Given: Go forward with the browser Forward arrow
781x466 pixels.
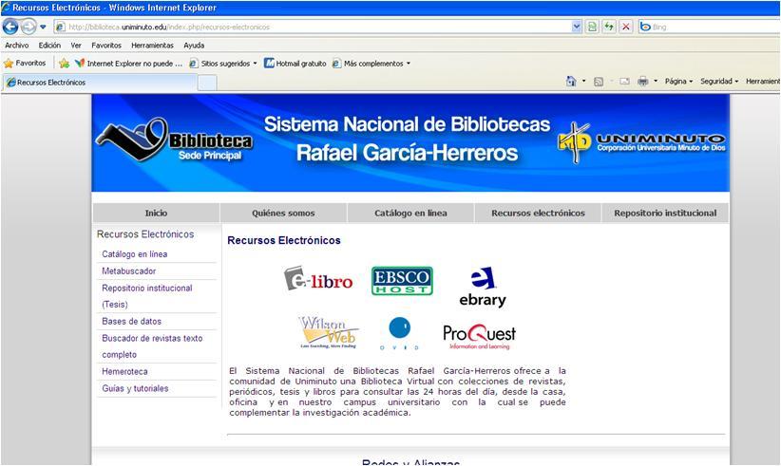Looking at the screenshot, I should tap(29, 27).
